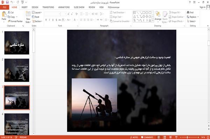This screenshot has height=139, width=210.
Task: Click the Cut scissors icon
Action: pos(9,13)
